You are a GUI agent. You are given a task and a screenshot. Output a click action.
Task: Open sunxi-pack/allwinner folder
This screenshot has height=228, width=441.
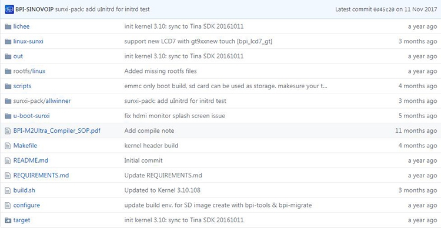(42, 101)
